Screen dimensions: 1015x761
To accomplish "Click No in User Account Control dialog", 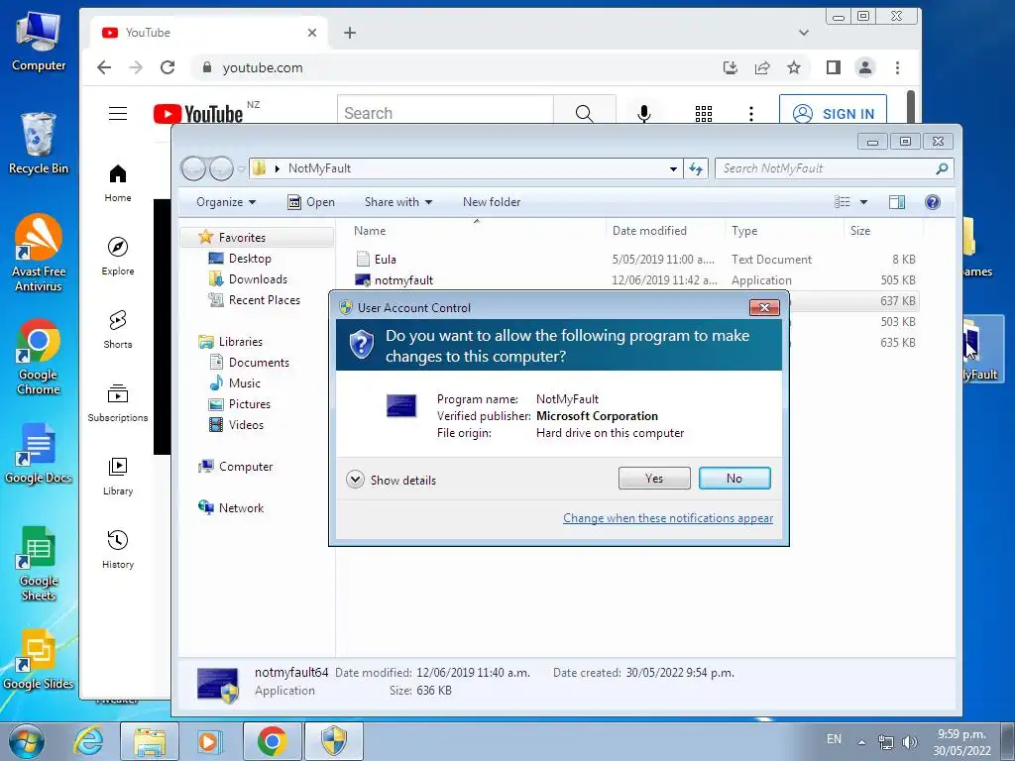I will pos(734,479).
